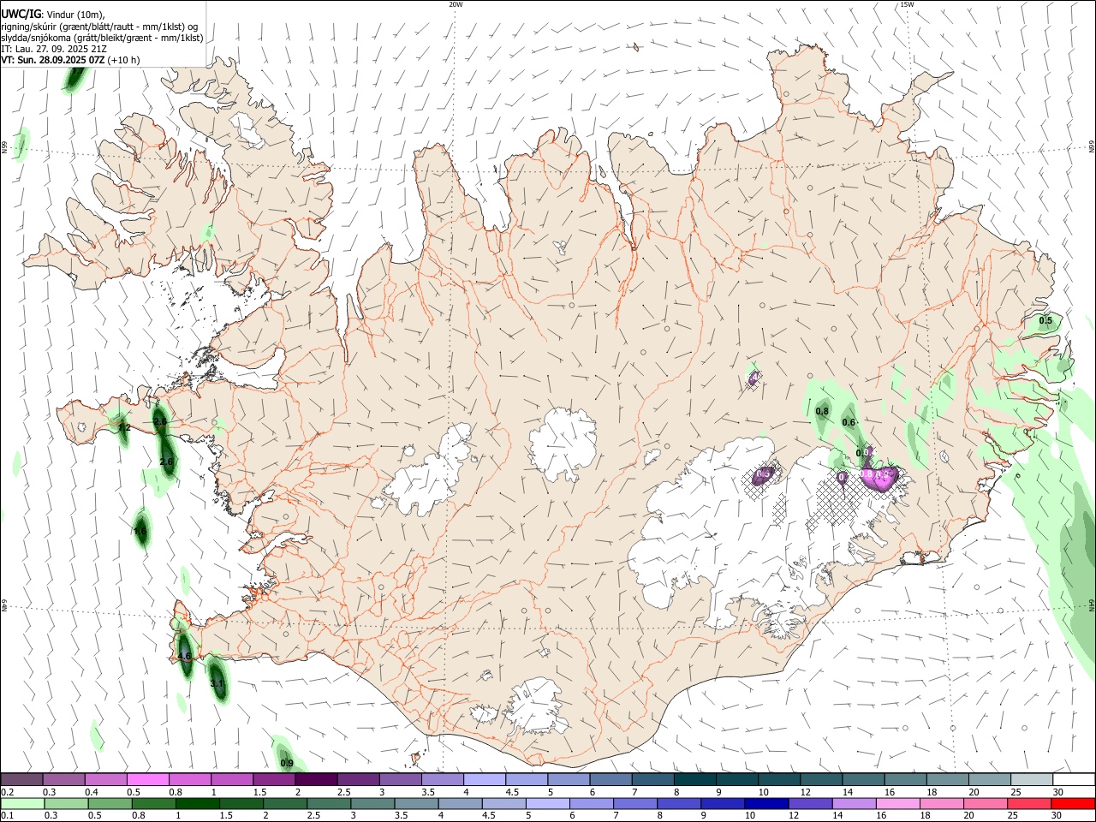
Task: Click the 'rigning/skúrir' legend description line
Action: pyautogui.click(x=99, y=27)
